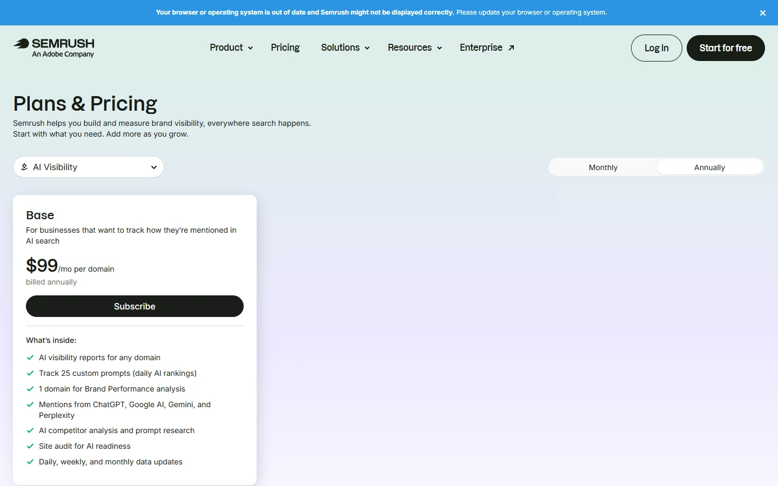
Task: Click checkmark beside Track 25 custom prompts
Action: 30,373
